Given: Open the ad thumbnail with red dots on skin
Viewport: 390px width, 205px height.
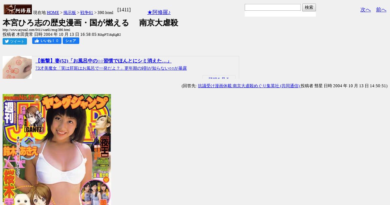Looking at the screenshot, I should coord(17,67).
